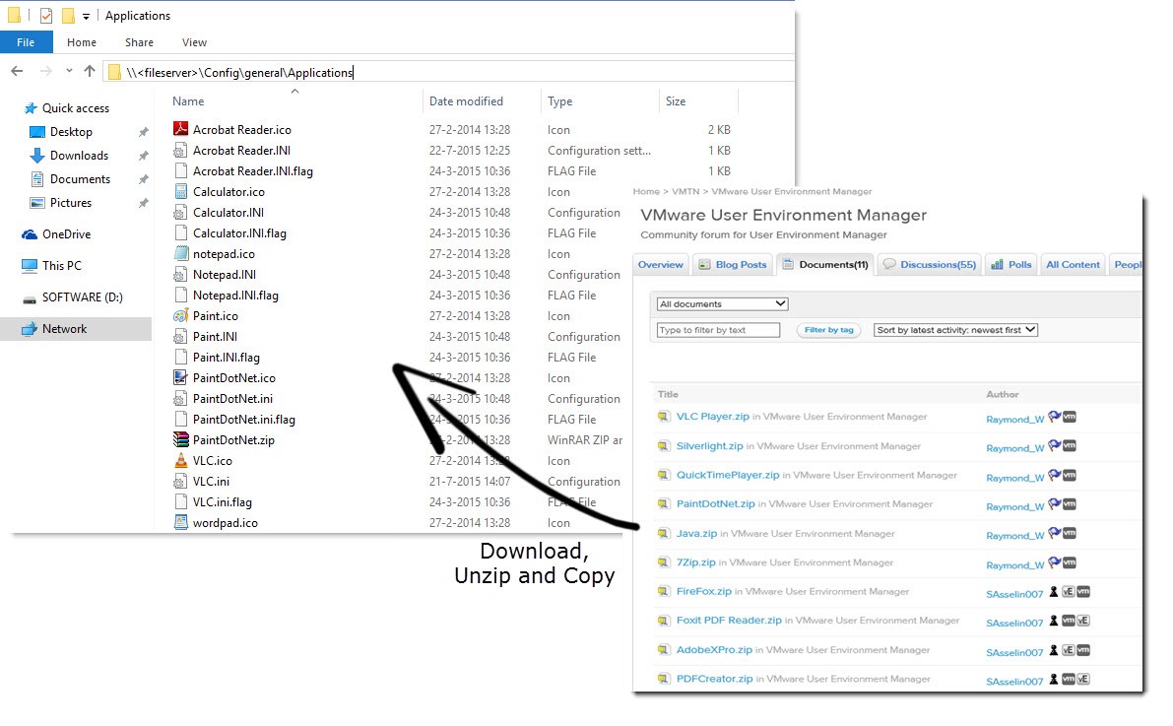Sort files by Type column
Image resolution: width=1173 pixels, height=726 pixels.
[x=559, y=101]
